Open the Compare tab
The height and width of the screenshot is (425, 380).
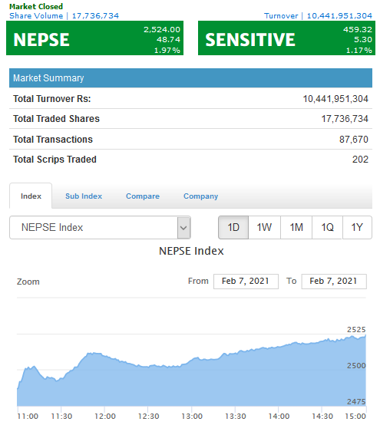[143, 196]
